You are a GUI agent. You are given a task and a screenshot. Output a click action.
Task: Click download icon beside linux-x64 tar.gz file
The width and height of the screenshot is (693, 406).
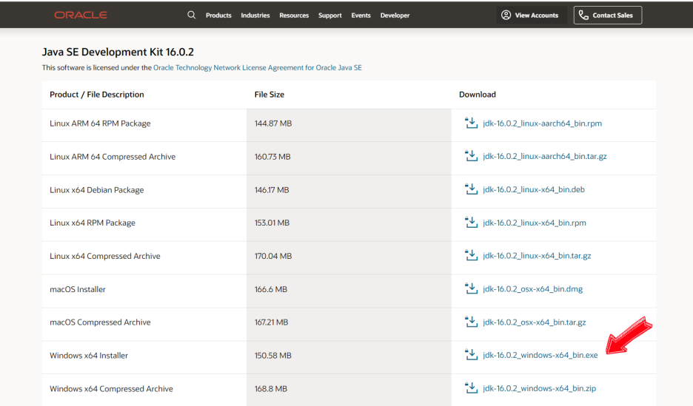(471, 255)
